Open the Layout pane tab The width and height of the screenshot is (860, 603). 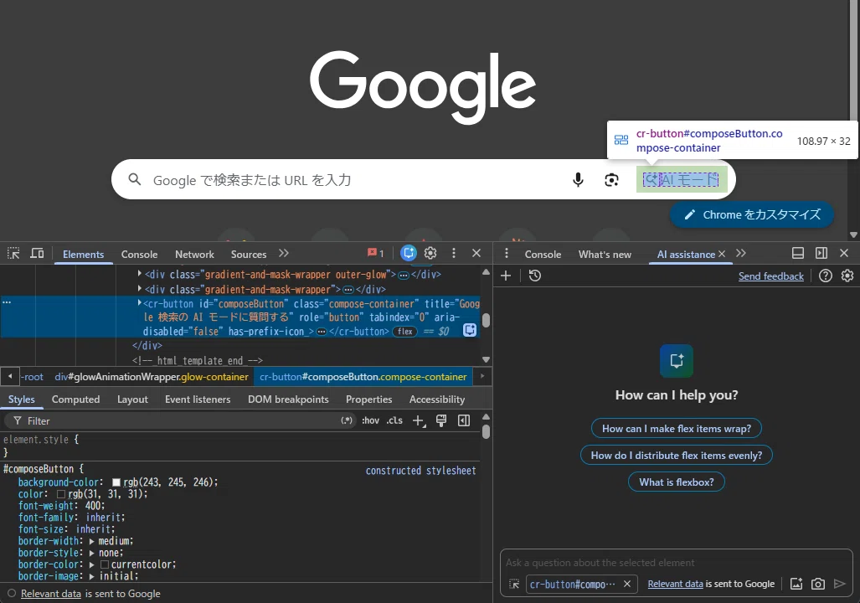pos(132,399)
